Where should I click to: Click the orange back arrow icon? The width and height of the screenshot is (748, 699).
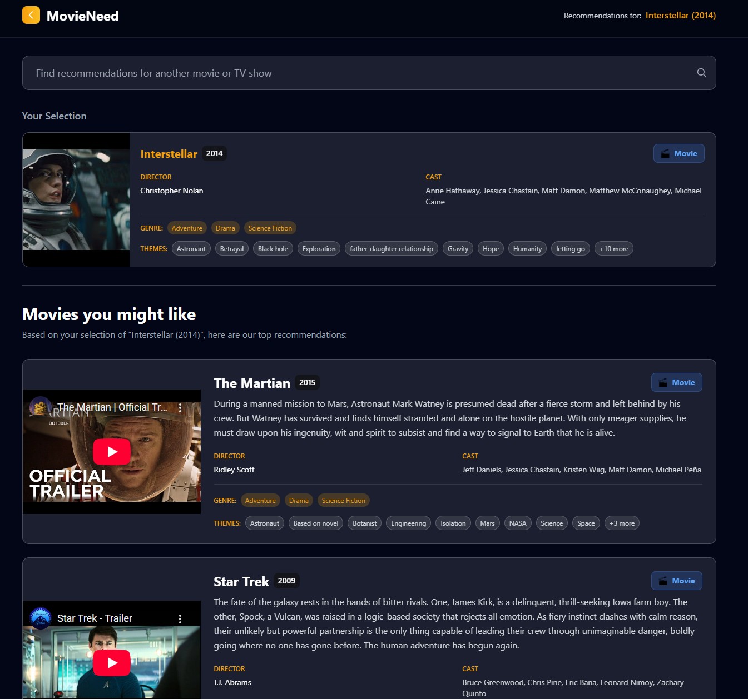pos(31,16)
